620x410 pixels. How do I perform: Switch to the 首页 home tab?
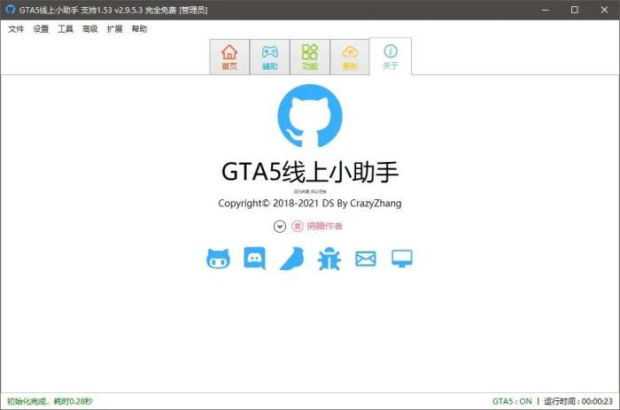[x=229, y=57]
